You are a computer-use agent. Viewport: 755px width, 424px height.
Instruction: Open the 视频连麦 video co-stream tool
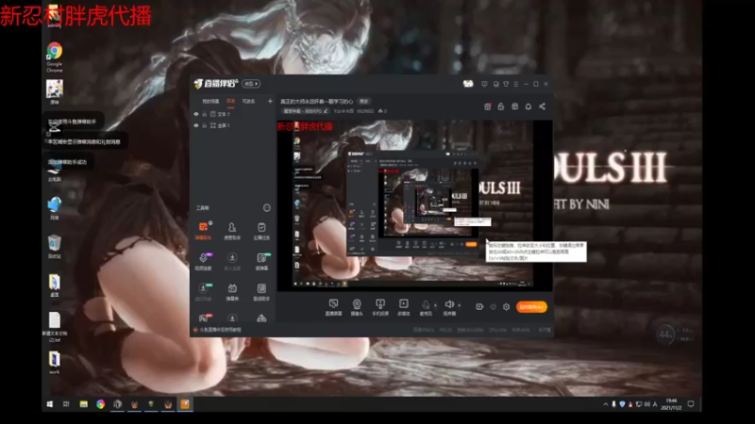coord(203,262)
